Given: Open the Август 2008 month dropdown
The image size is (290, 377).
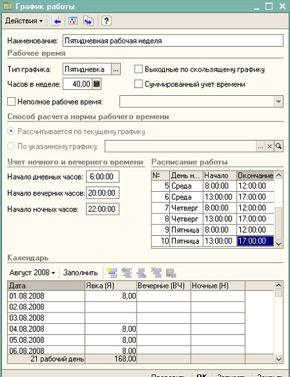Looking at the screenshot, I should [x=32, y=273].
